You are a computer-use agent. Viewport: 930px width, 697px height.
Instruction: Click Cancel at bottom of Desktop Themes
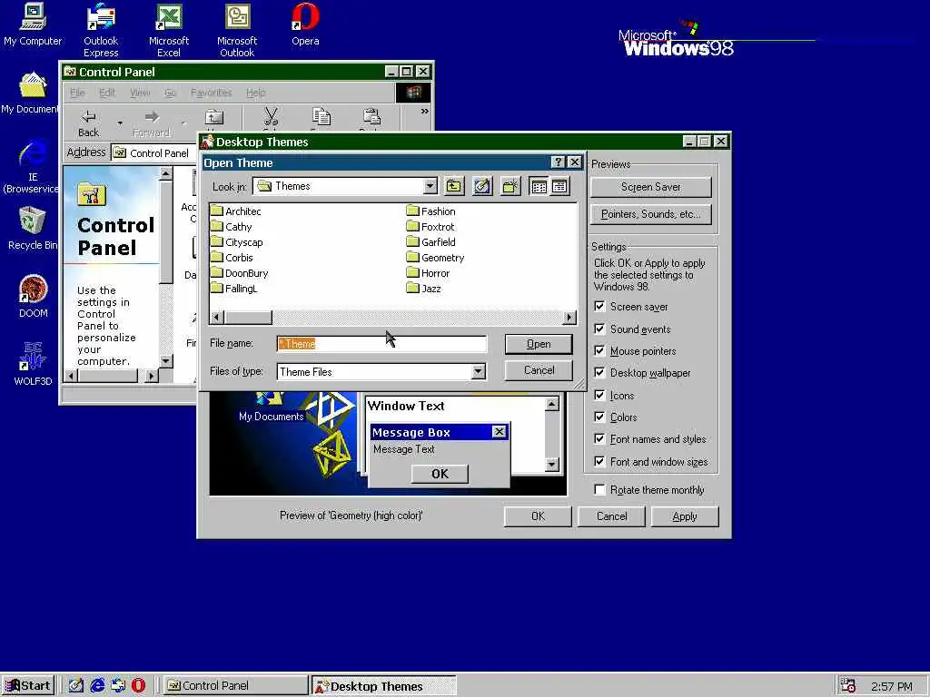click(x=611, y=516)
